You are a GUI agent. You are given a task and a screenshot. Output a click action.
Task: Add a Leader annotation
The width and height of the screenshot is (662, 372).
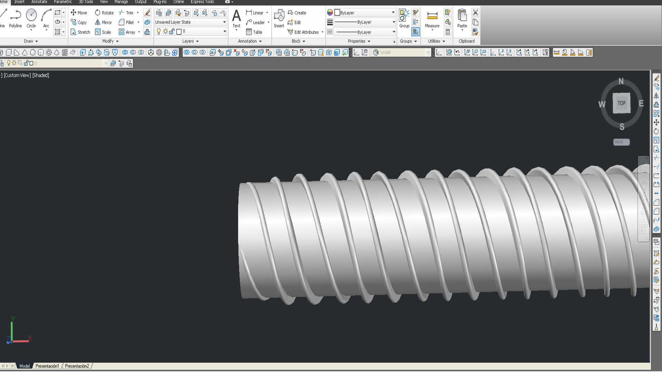(x=255, y=22)
